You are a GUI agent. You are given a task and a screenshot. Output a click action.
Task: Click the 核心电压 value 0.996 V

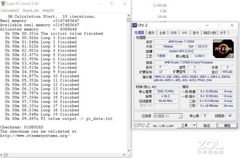pyautogui.click(x=200, y=56)
